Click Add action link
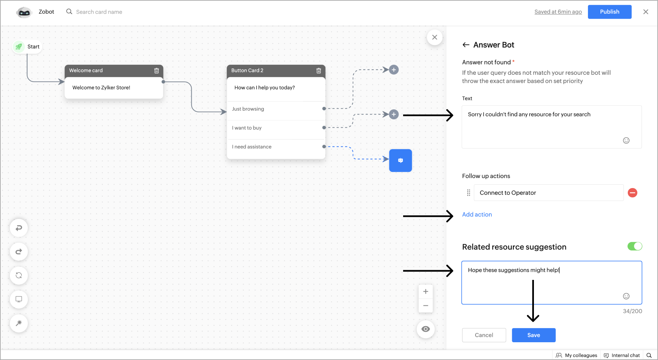Image resolution: width=658 pixels, height=360 pixels. [477, 215]
